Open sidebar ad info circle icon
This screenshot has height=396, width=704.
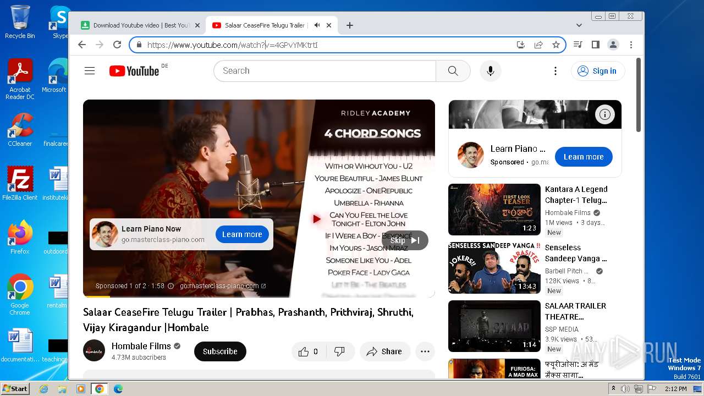[605, 114]
